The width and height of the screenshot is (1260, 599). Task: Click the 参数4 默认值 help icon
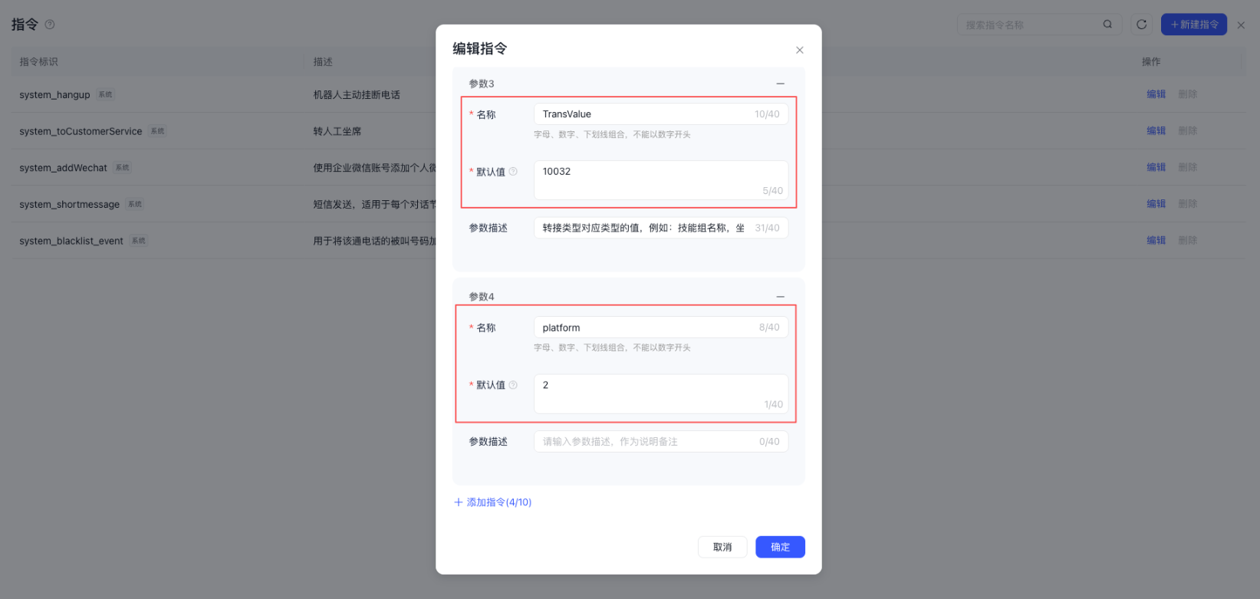pyautogui.click(x=513, y=385)
